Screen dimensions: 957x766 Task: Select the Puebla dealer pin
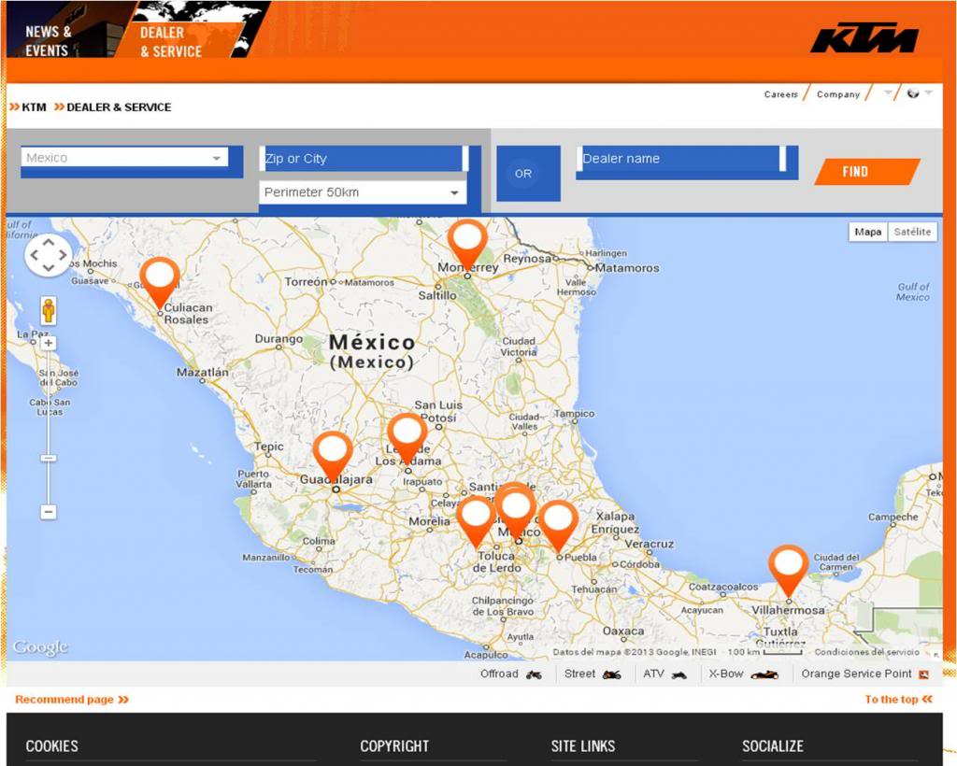point(559,526)
